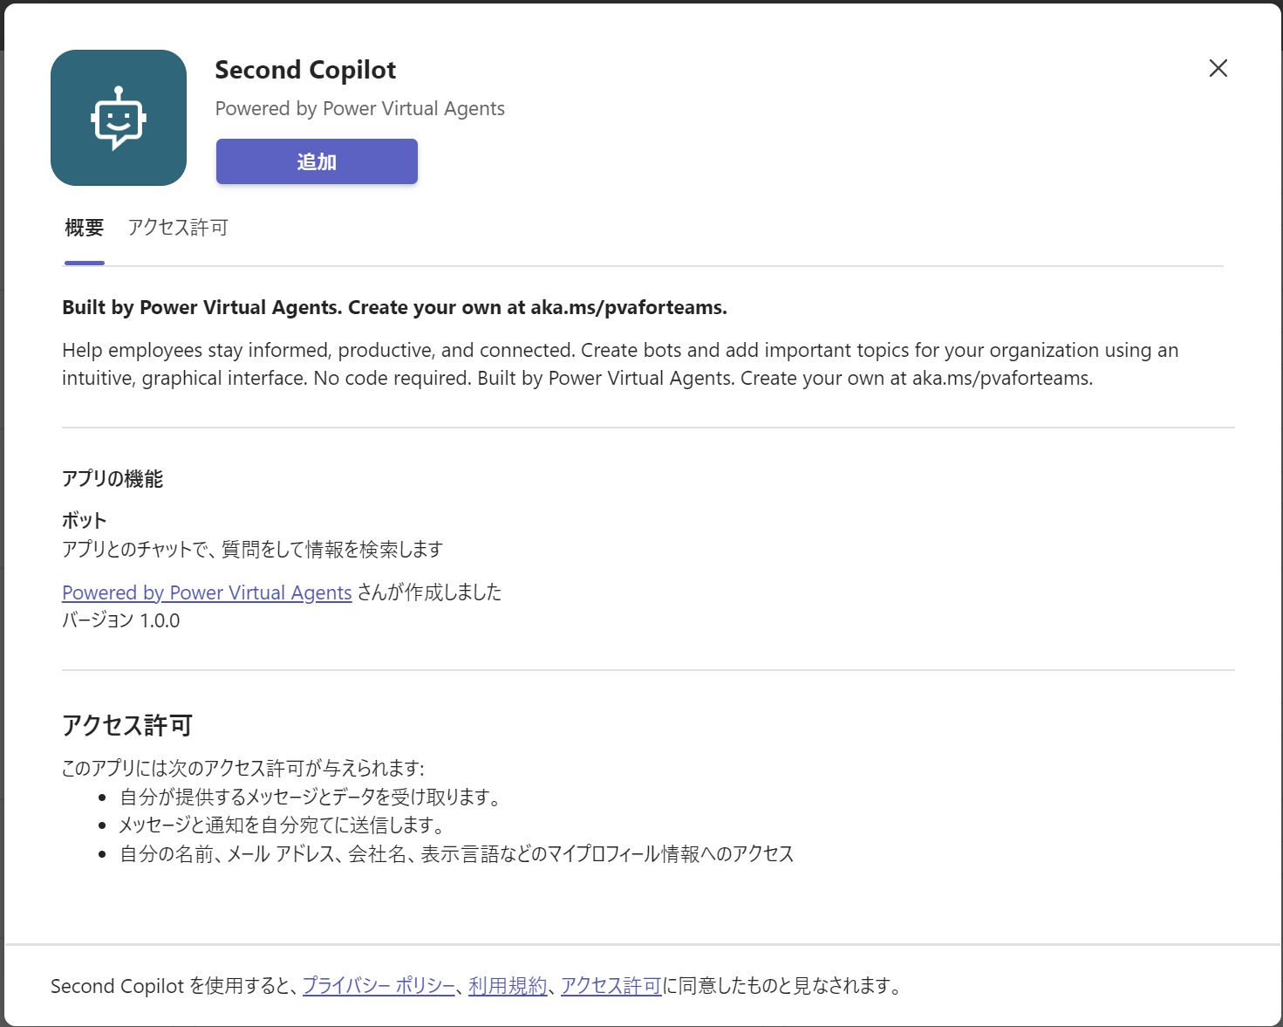This screenshot has width=1283, height=1027.
Task: Close the Second Copilot dialog
Action: pyautogui.click(x=1218, y=68)
